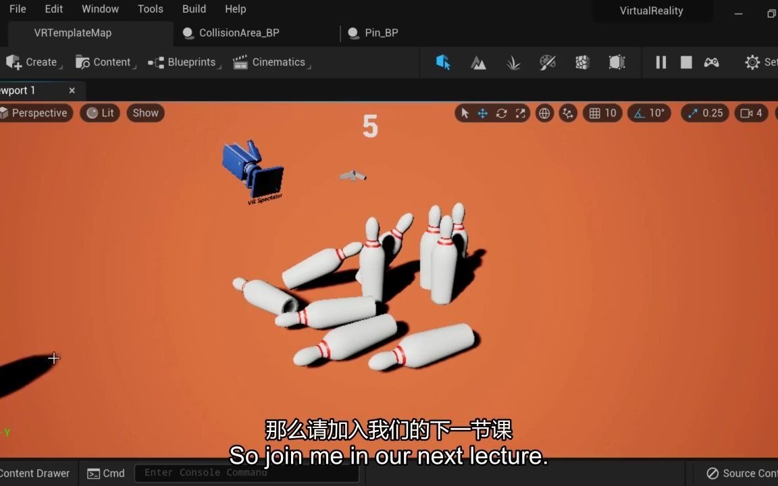Open the Build menu
This screenshot has height=486, width=778.
[194, 9]
